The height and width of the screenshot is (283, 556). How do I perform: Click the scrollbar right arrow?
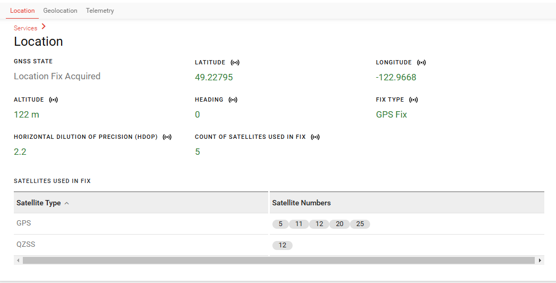click(540, 261)
